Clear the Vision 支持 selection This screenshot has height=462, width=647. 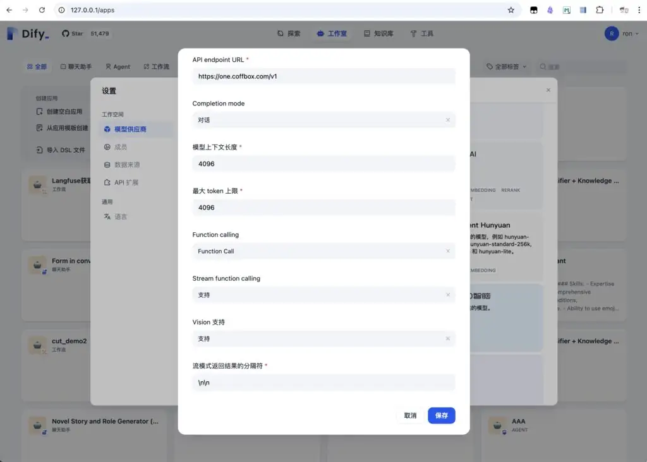click(448, 339)
